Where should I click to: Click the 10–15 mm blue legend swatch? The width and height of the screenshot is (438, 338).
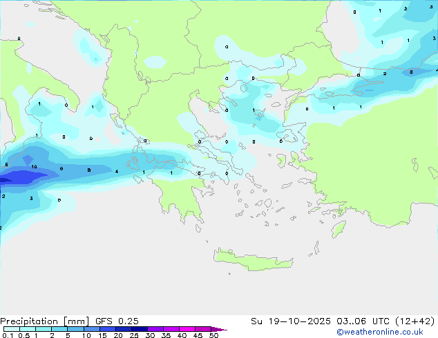tap(92, 329)
